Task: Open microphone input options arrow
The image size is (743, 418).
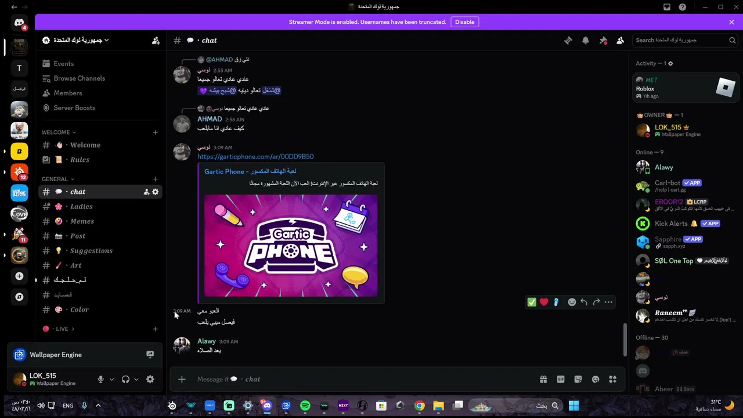Action: (x=111, y=379)
